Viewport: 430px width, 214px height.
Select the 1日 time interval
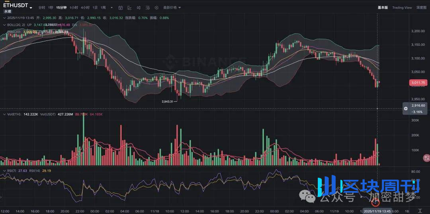(95, 8)
